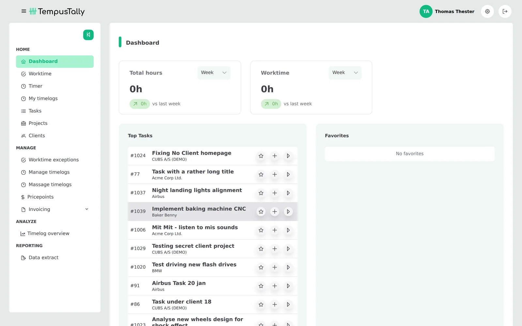Open the Week dropdown in the Worktime card
522x326 pixels.
[345, 73]
